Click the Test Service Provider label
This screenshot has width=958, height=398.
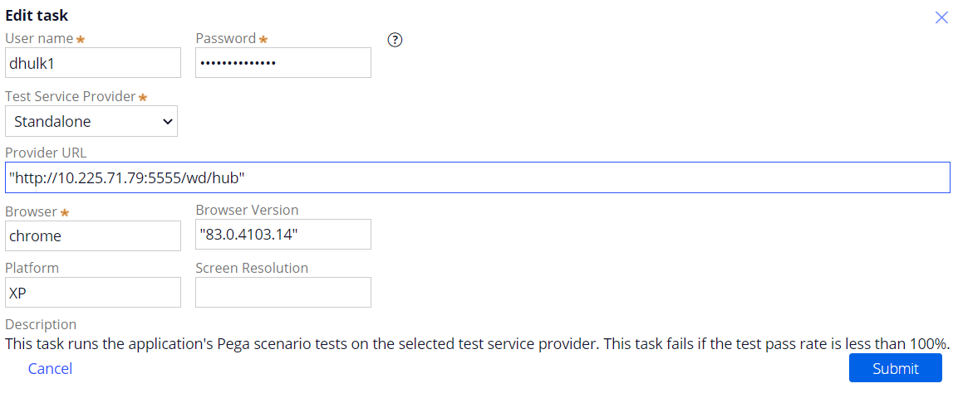tap(71, 96)
